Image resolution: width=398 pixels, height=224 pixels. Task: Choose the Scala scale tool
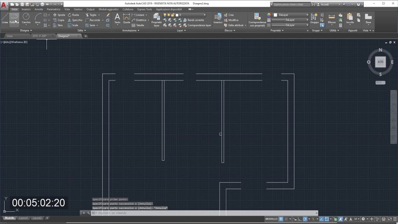point(73,25)
